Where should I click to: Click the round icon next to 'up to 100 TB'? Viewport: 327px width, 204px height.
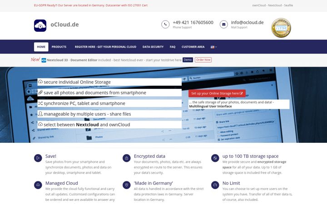215,158
